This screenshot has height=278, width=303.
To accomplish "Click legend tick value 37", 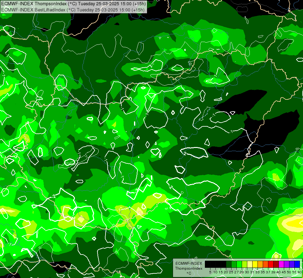I will 268,272.
